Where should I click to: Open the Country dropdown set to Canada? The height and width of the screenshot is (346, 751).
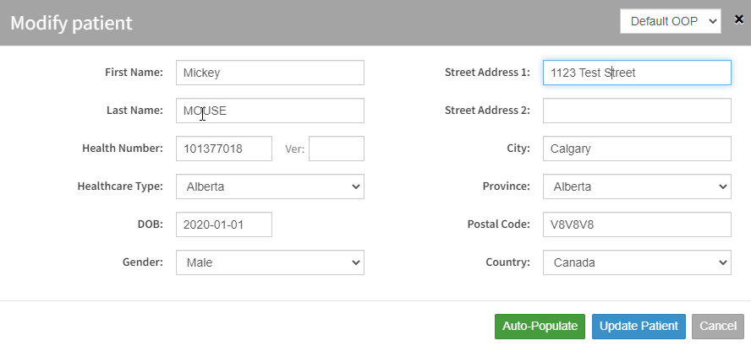point(637,262)
